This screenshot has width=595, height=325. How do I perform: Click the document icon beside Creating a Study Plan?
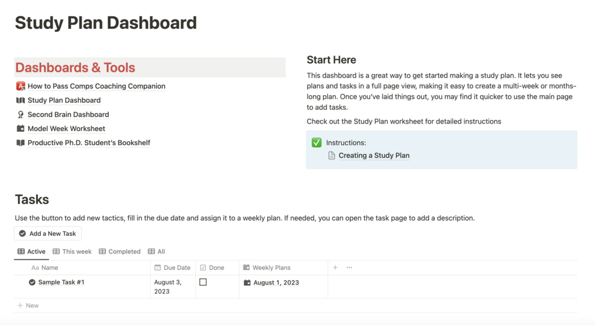coord(332,155)
